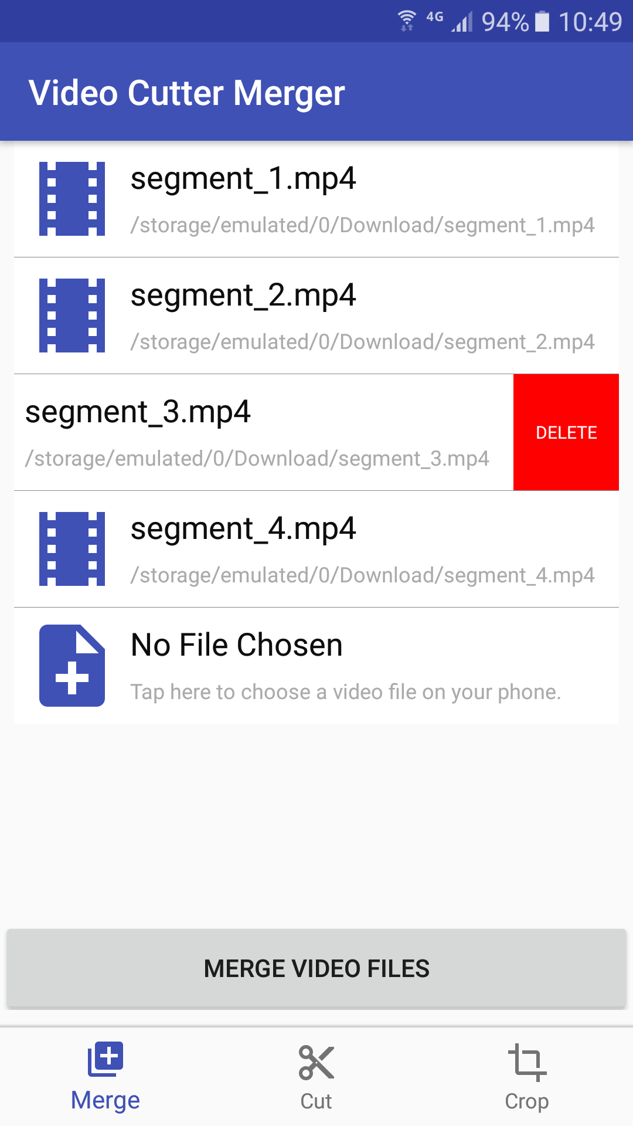Tap the add-file icon with plus sign
The width and height of the screenshot is (633, 1126).
(x=72, y=666)
